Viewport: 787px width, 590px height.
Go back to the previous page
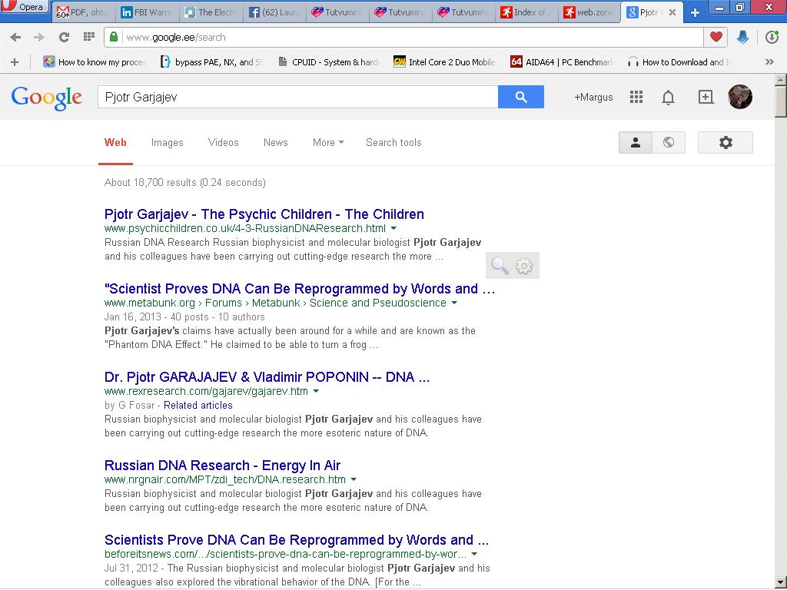click(x=15, y=37)
